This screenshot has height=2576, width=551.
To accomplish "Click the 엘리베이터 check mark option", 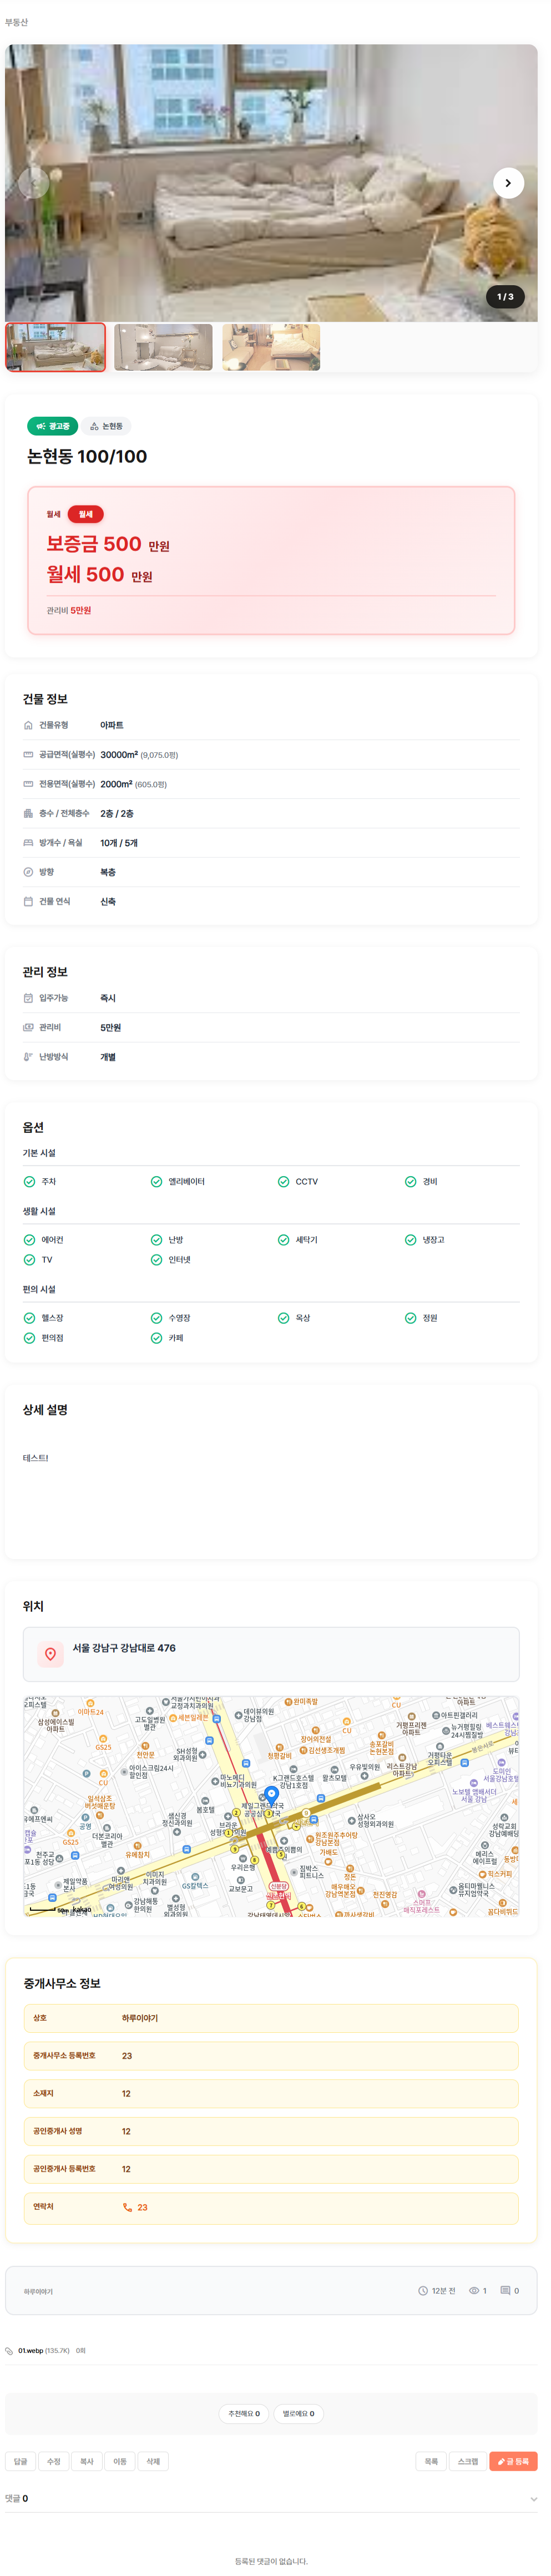I will (x=156, y=1181).
